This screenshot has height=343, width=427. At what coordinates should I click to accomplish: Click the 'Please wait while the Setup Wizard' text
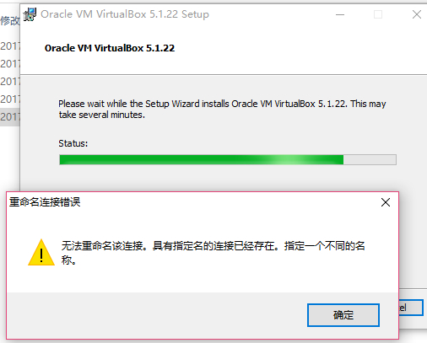tap(222, 110)
